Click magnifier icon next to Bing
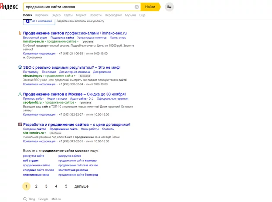The height and width of the screenshot is (202, 272). click(x=25, y=199)
